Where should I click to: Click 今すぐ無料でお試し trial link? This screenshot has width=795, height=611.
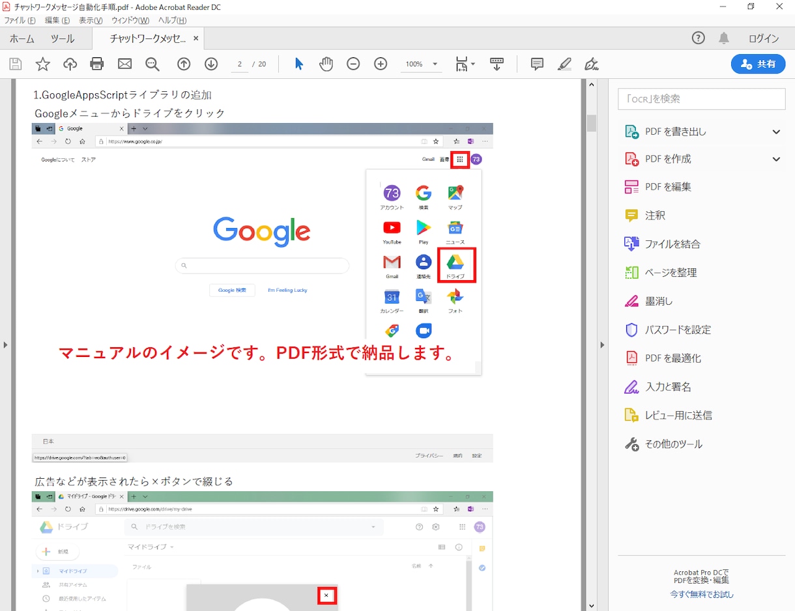point(702,594)
